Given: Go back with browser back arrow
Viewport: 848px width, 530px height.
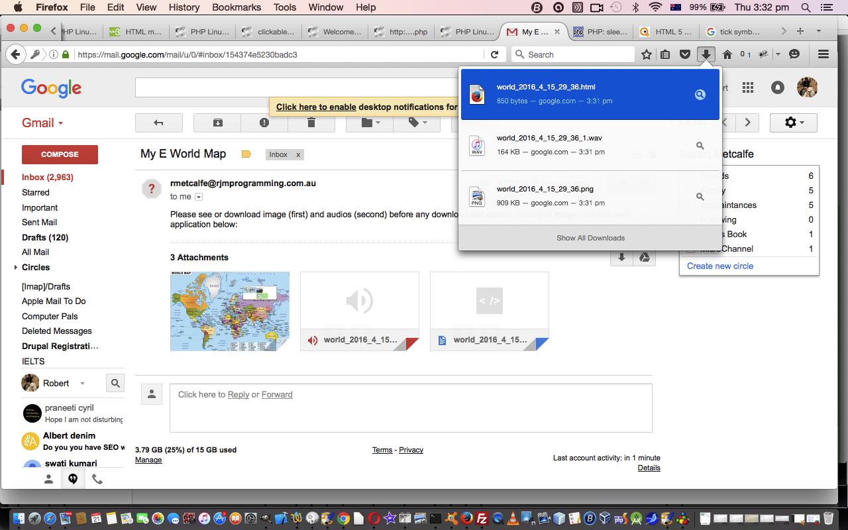Looking at the screenshot, I should tap(16, 54).
